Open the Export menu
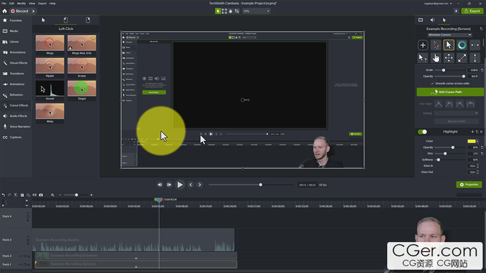Image resolution: width=486 pixels, height=273 pixels. point(42,3)
